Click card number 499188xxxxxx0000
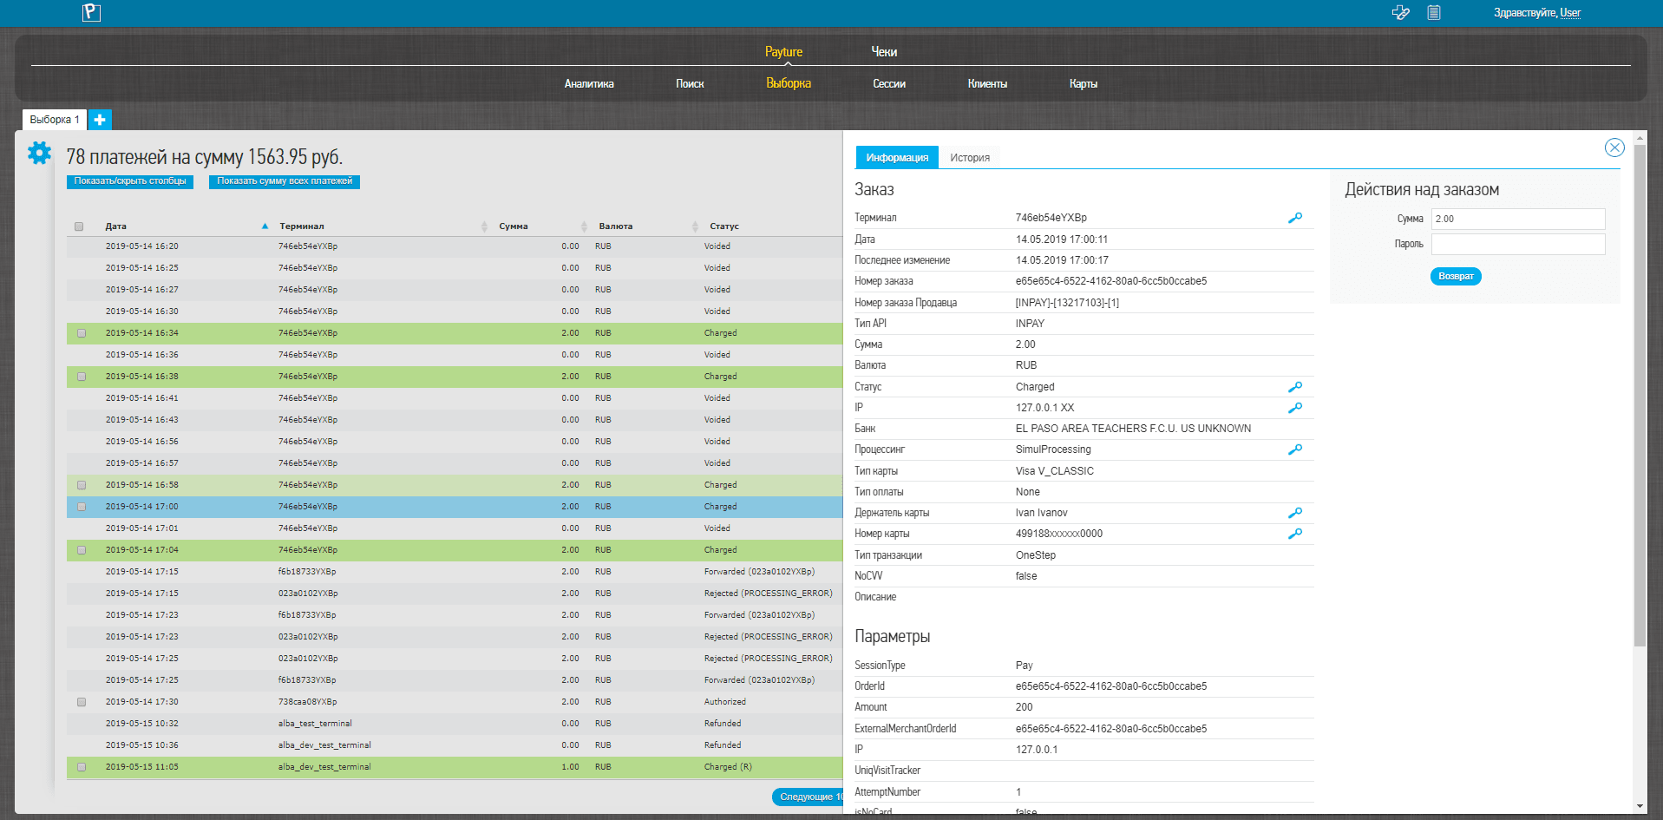 (1059, 534)
